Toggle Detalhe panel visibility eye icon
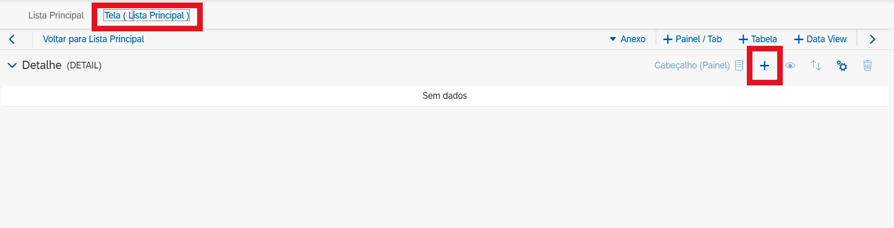894x228 pixels. click(x=790, y=65)
